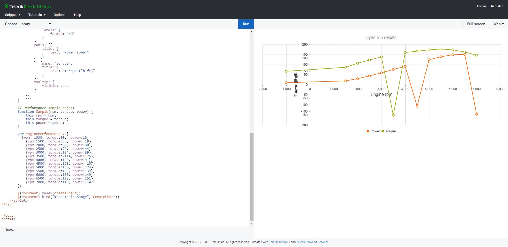Click the x-axis label 8,000
Viewport: 508px width, 247px height.
[500, 89]
